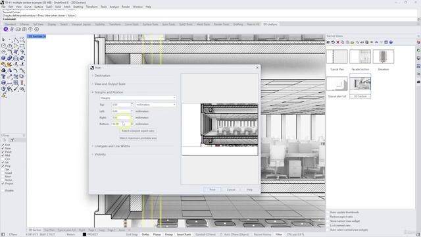Toggle the End osnap checkbox
Viewport: 421px width, 237px height.
[3, 145]
